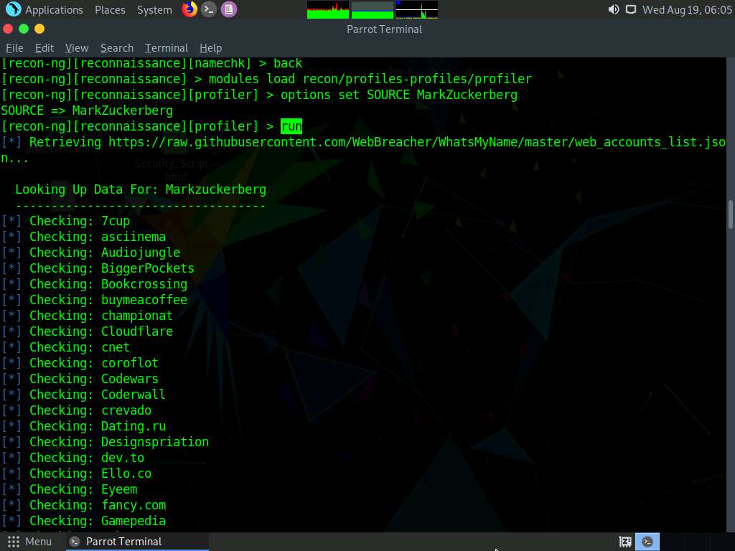Click the Parrot Terminal window title

[385, 29]
